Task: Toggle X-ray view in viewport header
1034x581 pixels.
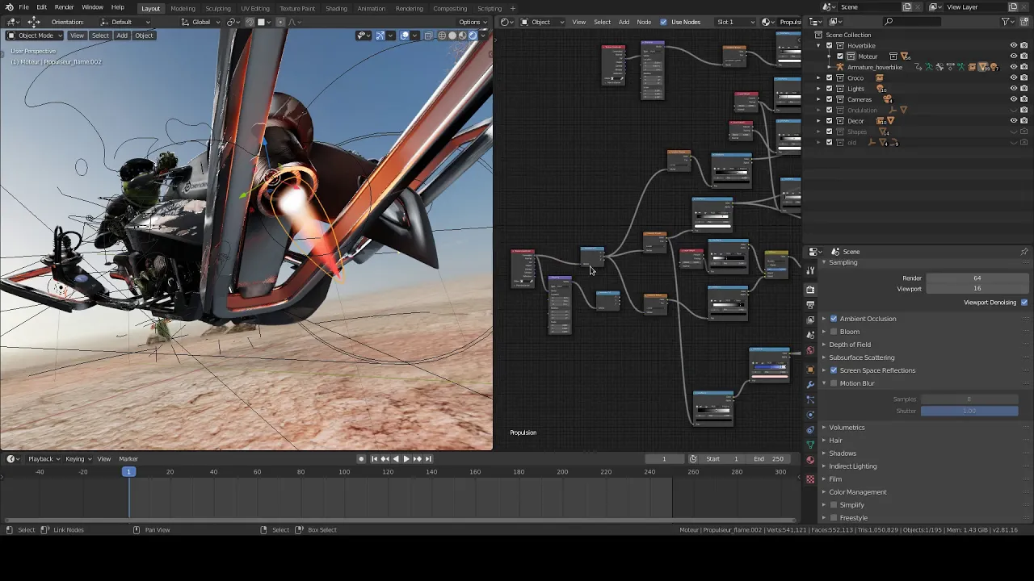Action: coord(429,36)
